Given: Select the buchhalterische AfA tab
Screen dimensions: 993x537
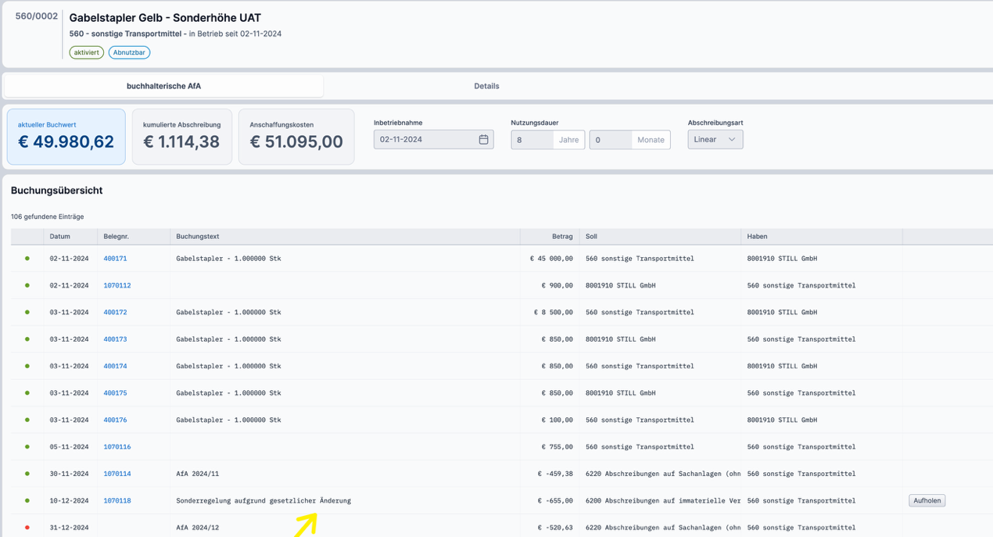Looking at the screenshot, I should [164, 86].
